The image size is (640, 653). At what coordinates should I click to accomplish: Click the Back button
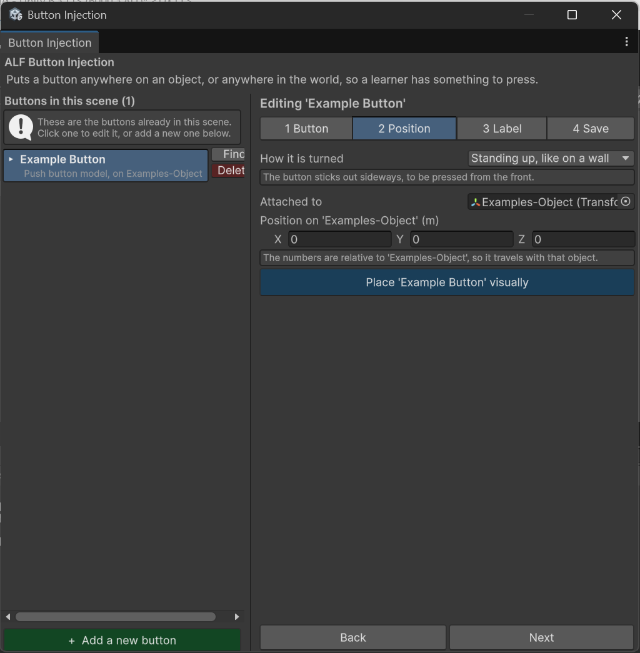coord(353,637)
